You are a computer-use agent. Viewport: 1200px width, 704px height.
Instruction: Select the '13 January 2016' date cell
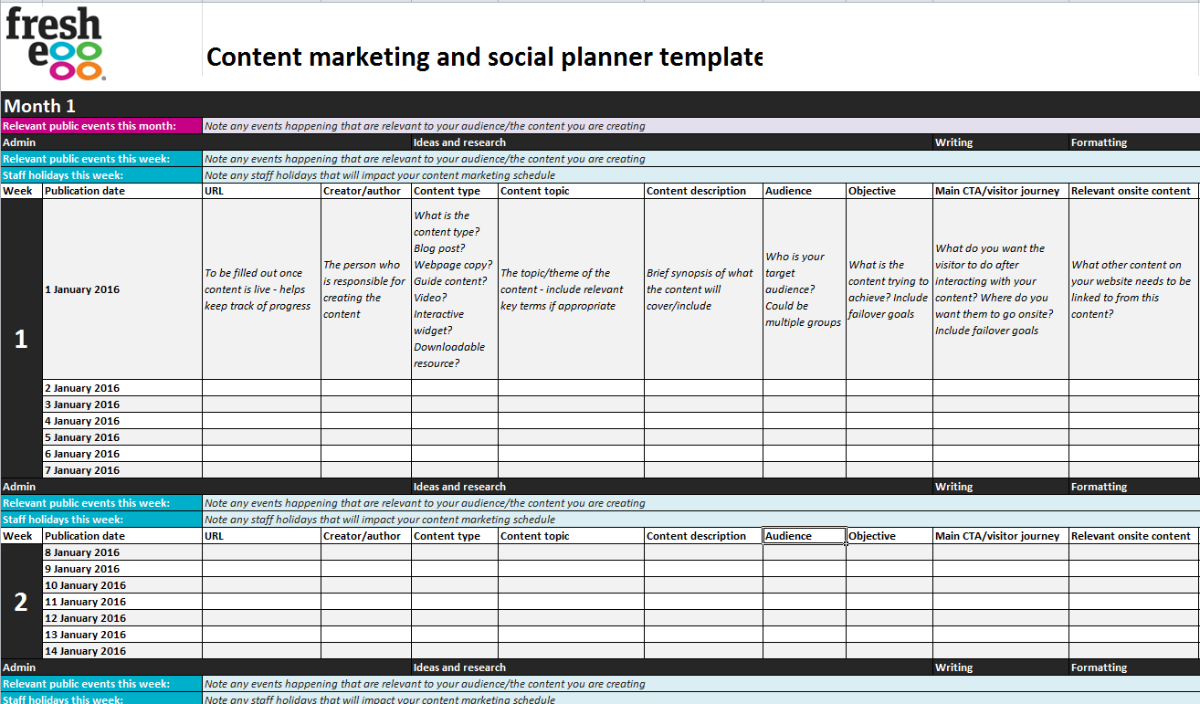122,635
